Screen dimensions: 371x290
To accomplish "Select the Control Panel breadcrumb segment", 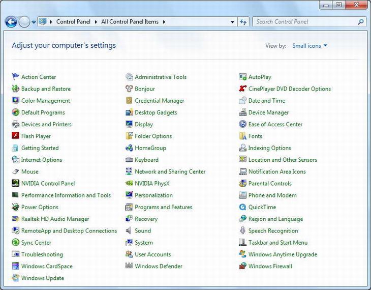I will click(73, 22).
